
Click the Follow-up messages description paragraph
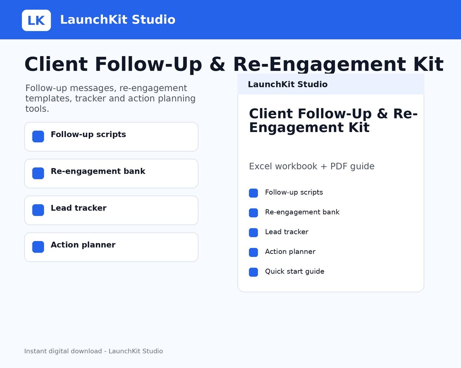(110, 98)
